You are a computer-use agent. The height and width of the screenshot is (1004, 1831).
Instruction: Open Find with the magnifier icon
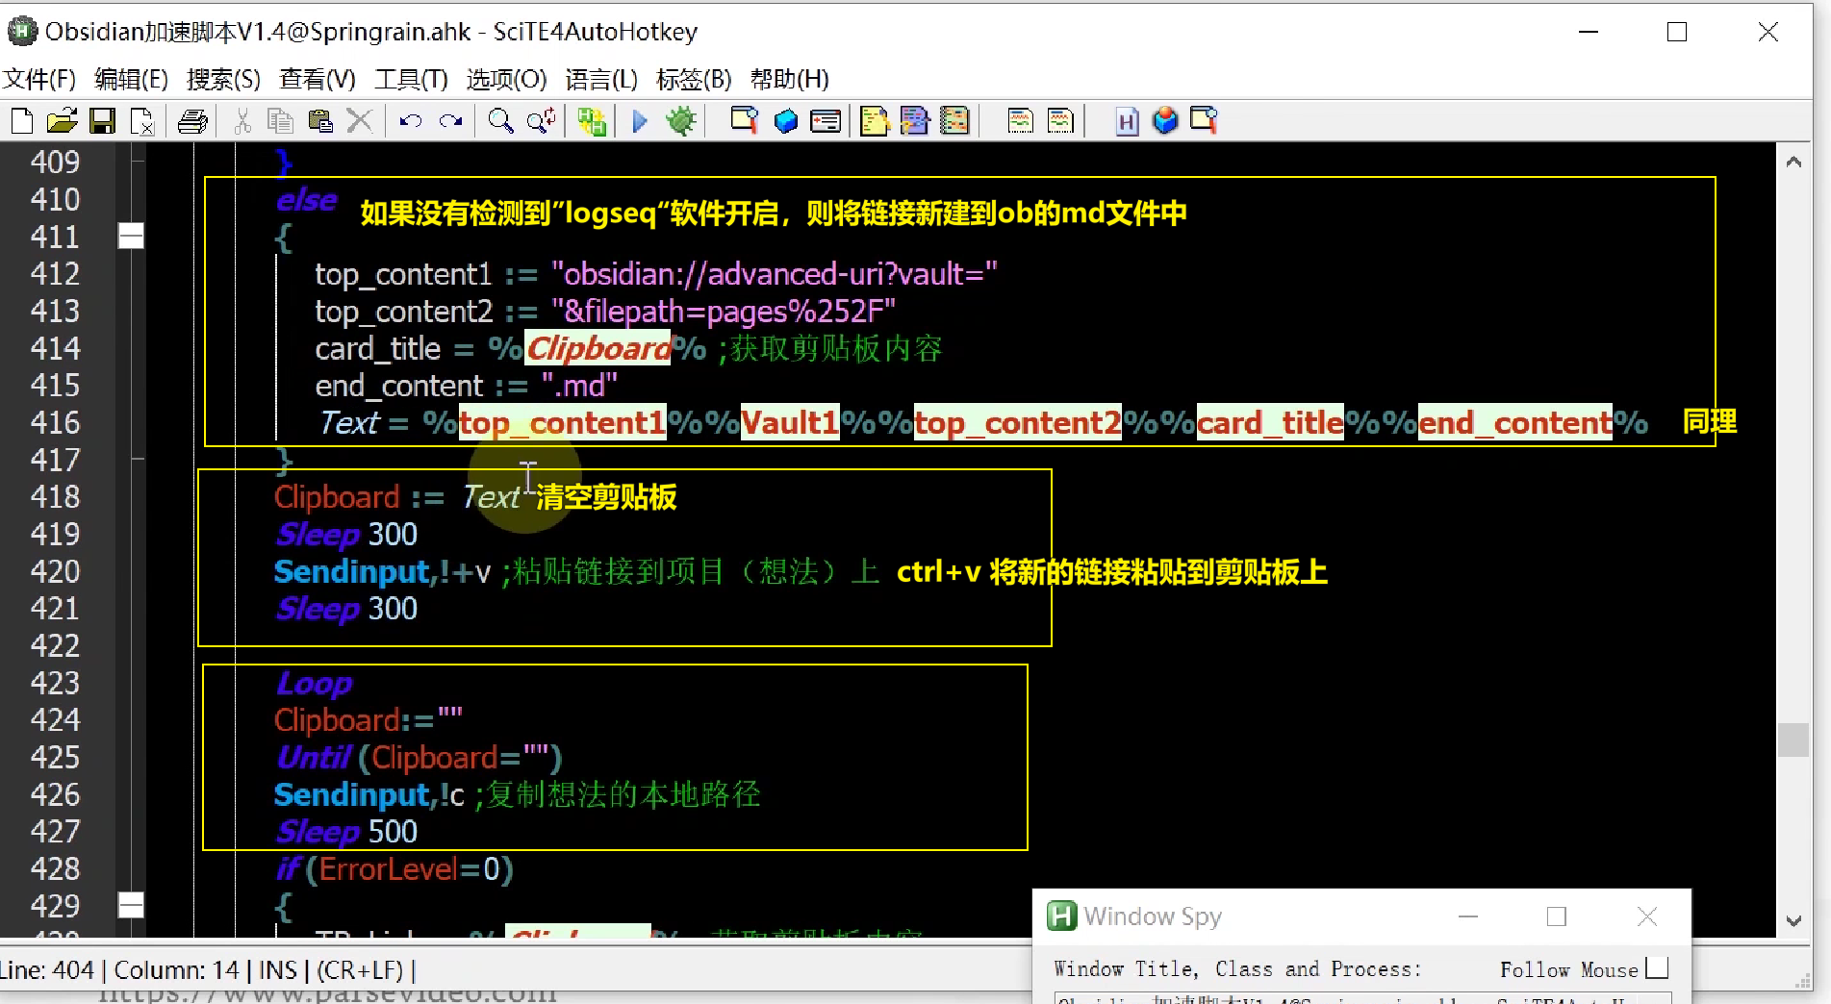500,121
